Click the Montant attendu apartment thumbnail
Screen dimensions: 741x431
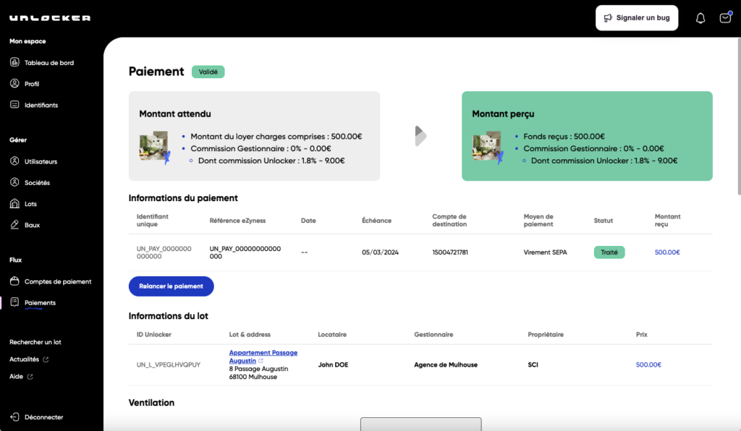point(154,147)
